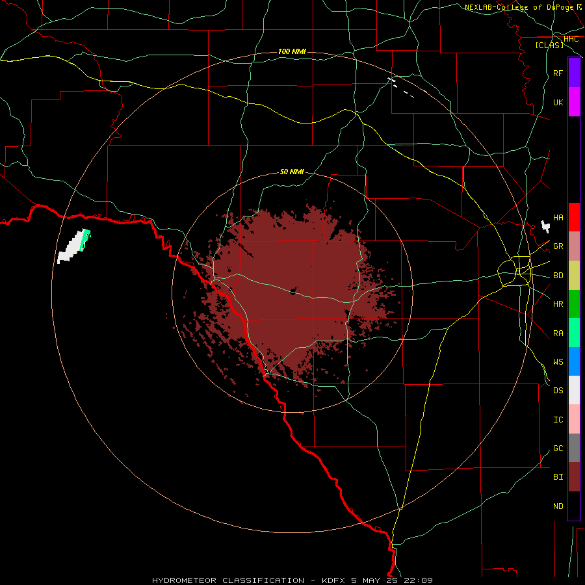585x585 pixels.
Task: Select the light pink IC legend swatch
Action: [574, 419]
